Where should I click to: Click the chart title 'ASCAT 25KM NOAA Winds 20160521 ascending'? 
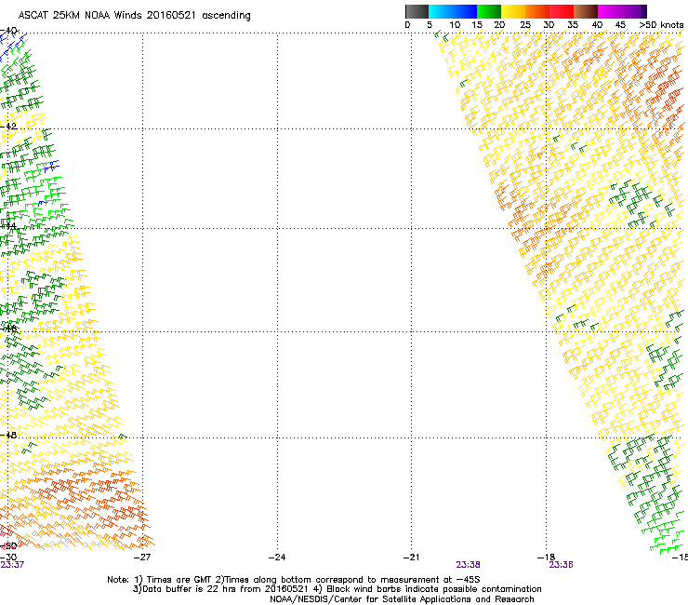[x=134, y=16]
